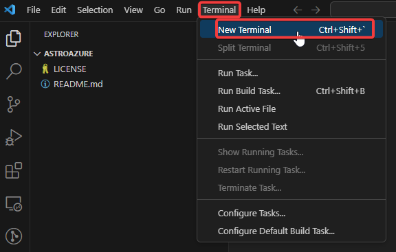Open the LICENSE file

[x=69, y=69]
